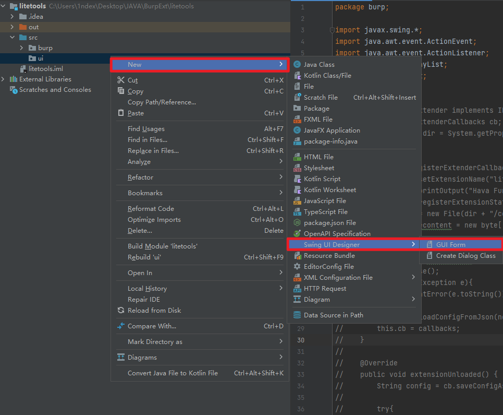503x415 pixels.
Task: Expand the out folder
Action: 12,27
